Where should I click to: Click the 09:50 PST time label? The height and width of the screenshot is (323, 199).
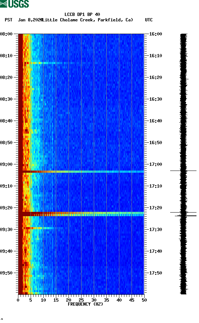click(x=6, y=273)
